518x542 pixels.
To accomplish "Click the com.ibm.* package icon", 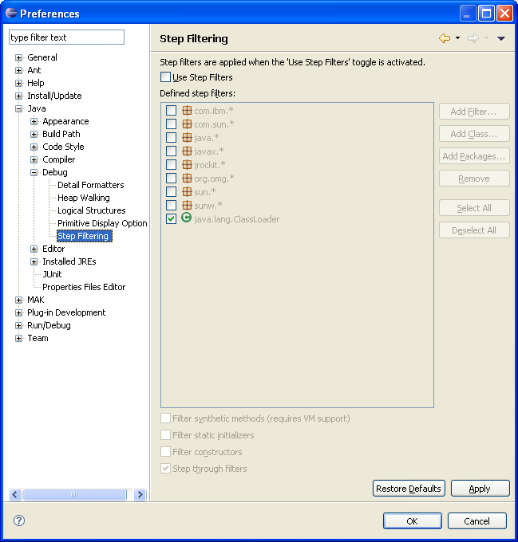I will (x=187, y=111).
